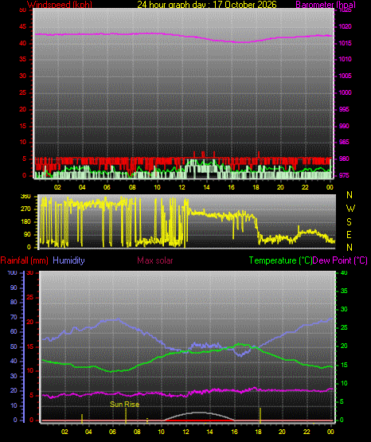371x442 pixels.
Task: Click the '1000' barometer axis value
Action: [346, 92]
